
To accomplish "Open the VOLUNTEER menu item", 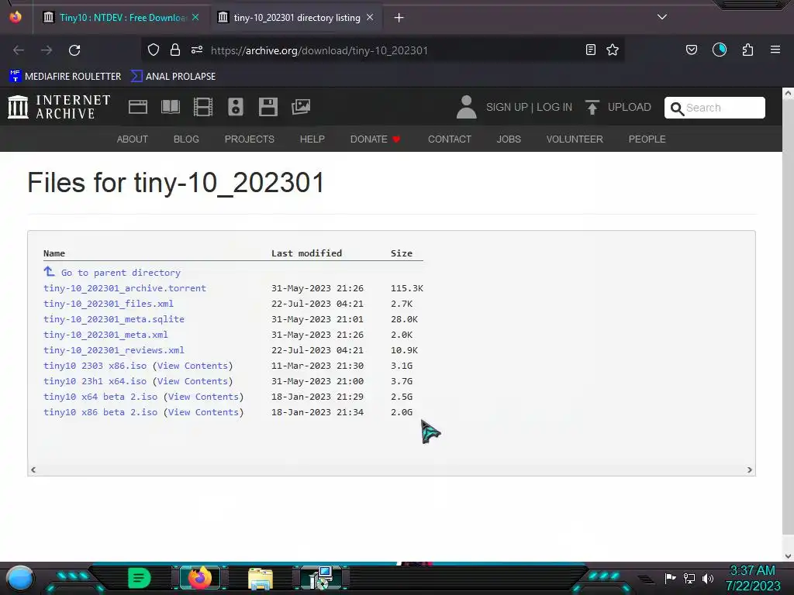I will [575, 139].
